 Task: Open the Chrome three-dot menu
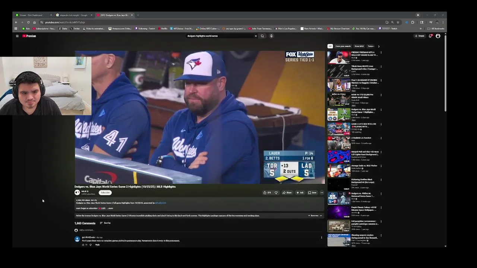[443, 22]
